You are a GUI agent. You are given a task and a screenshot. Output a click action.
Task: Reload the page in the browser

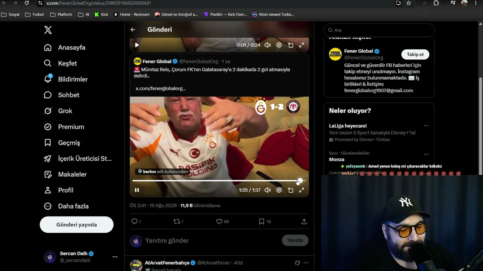pos(26,3)
